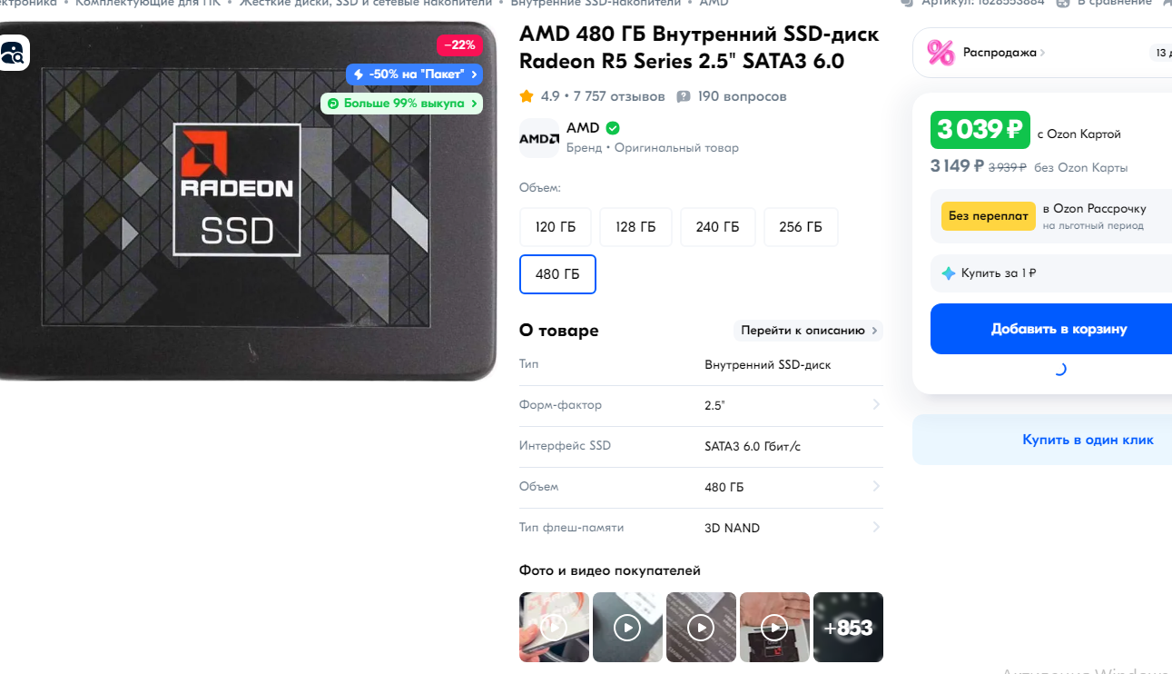Play the first customer video thumbnail
1172x674 pixels.
(x=554, y=627)
